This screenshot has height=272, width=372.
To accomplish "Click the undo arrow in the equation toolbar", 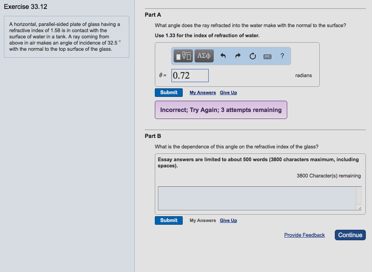I will point(223,56).
